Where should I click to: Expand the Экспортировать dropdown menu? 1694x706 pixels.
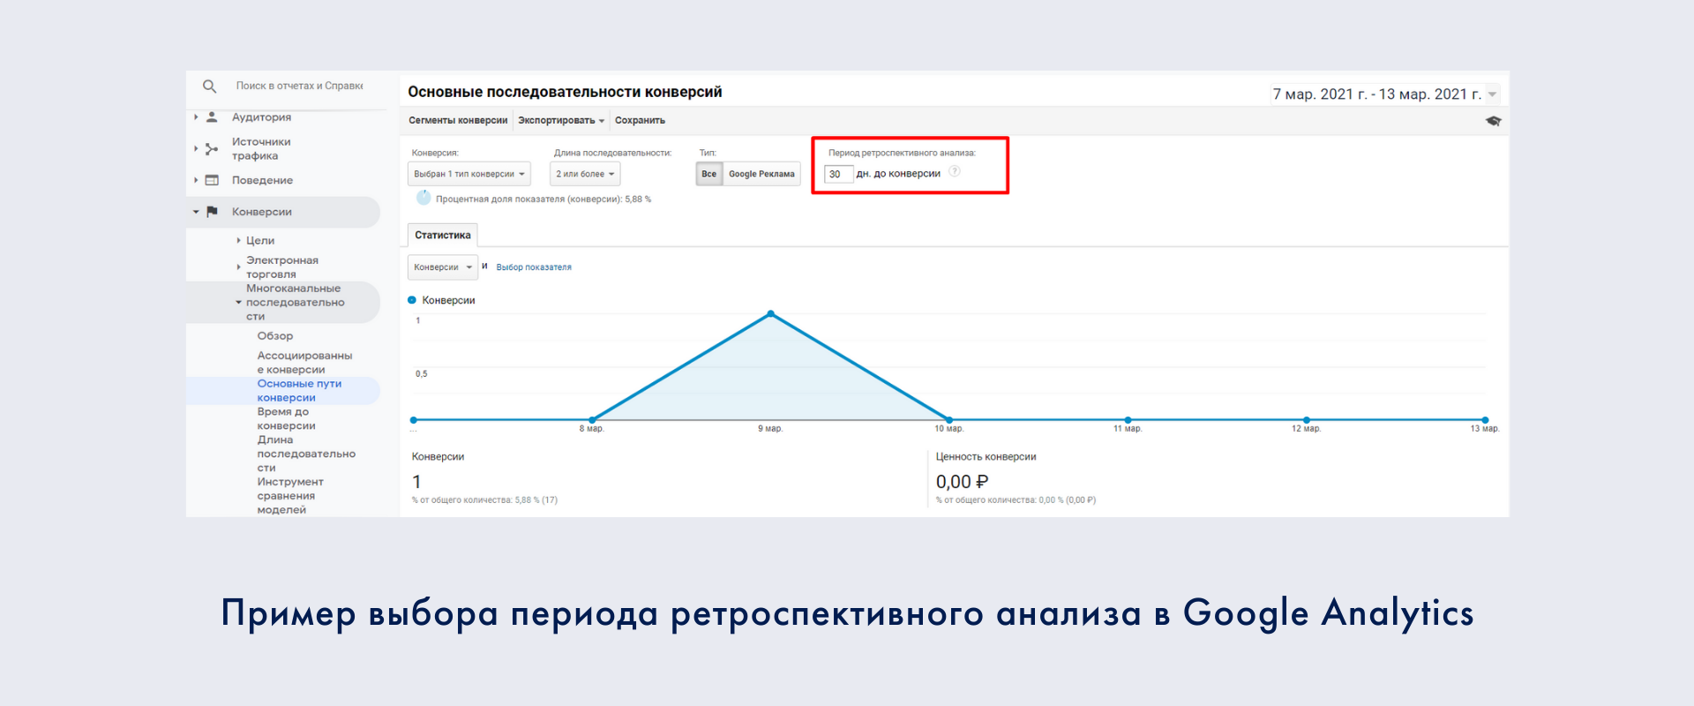[560, 121]
